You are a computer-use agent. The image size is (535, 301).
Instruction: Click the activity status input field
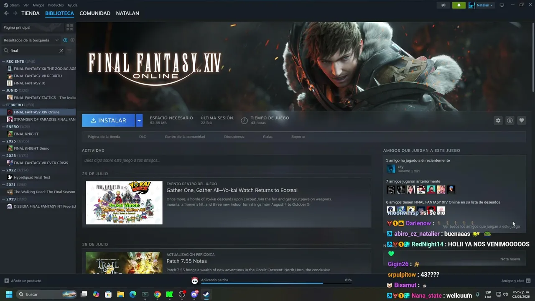pos(227,160)
